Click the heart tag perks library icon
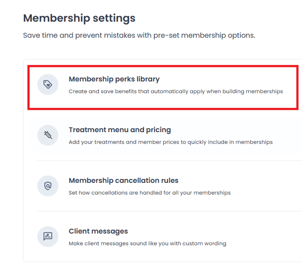 pyautogui.click(x=48, y=84)
